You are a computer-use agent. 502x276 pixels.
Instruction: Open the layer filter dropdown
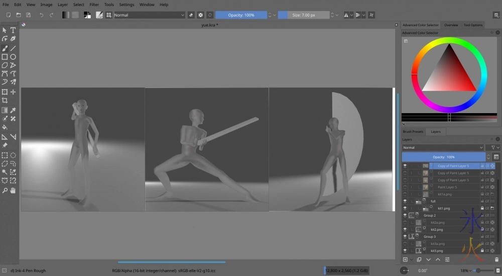coord(494,147)
